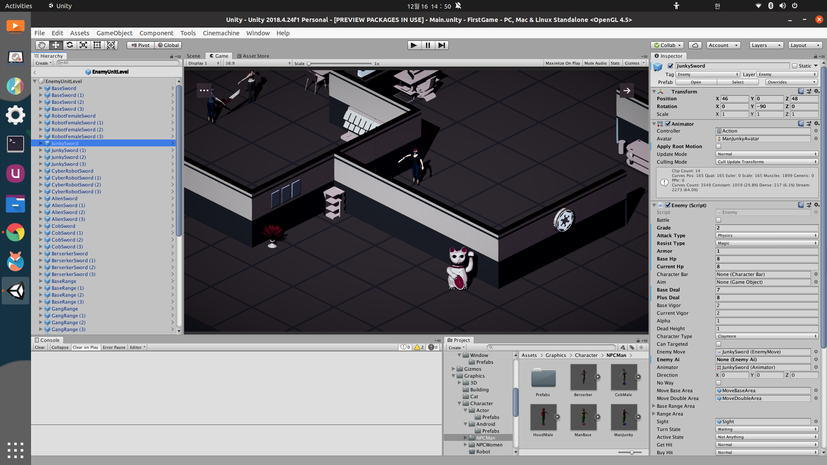Select the ManJunky asset thumbnail
Screen dimensions: 827x465
coord(624,417)
